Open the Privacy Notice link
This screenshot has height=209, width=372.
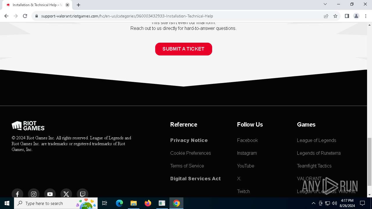point(189,140)
